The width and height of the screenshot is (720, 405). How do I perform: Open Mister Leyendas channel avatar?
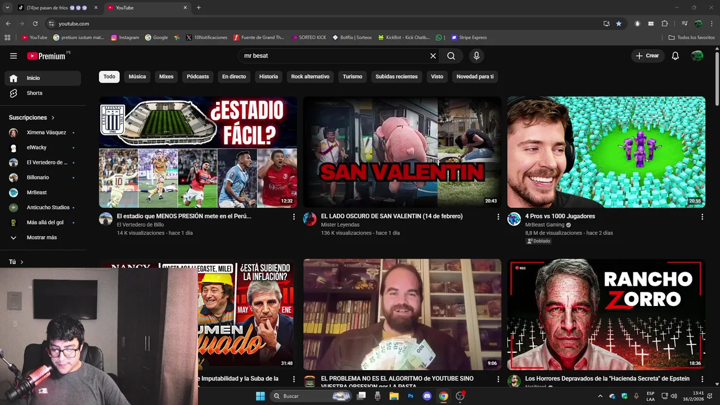coord(310,219)
